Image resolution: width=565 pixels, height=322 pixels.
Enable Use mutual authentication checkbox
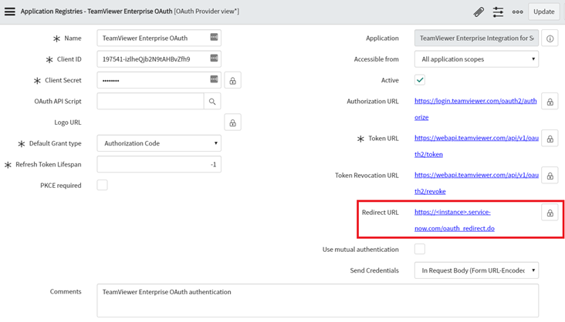(x=420, y=249)
